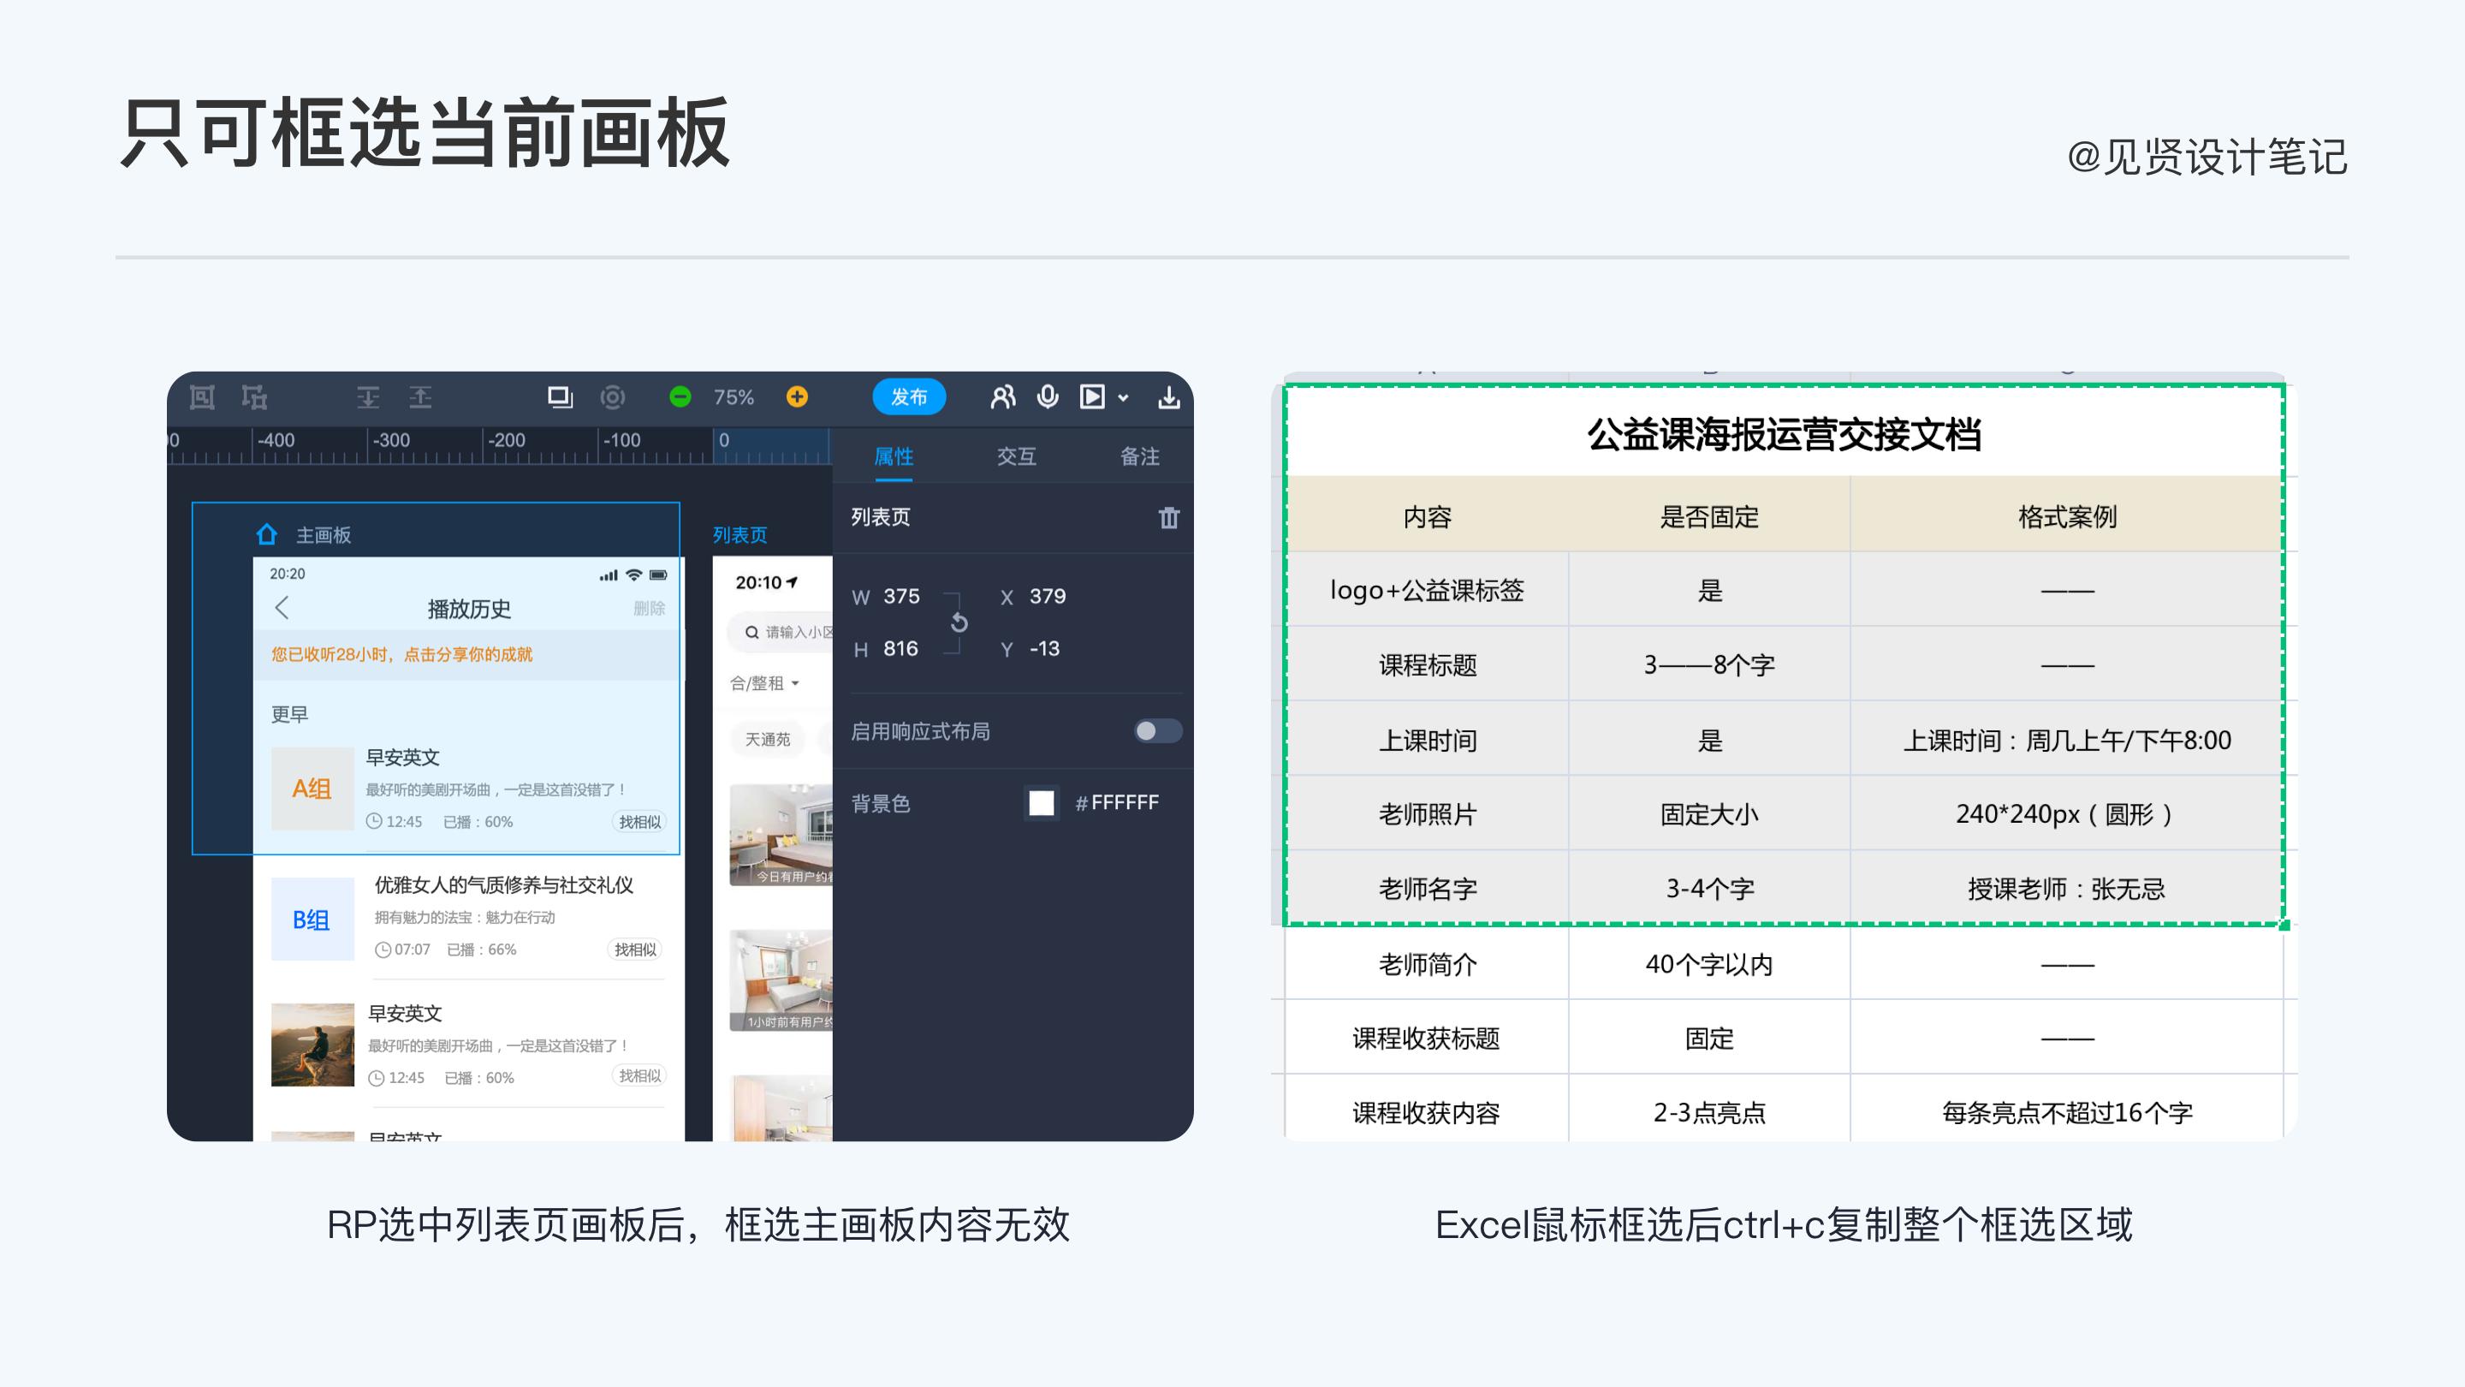This screenshot has height=1387, width=2465.
Task: Click the 是否固定 header cell
Action: [1709, 517]
